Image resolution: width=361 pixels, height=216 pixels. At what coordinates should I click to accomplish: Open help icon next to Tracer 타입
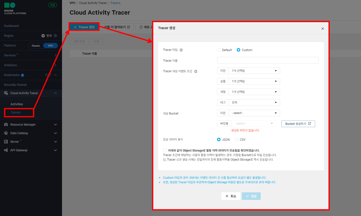point(181,50)
